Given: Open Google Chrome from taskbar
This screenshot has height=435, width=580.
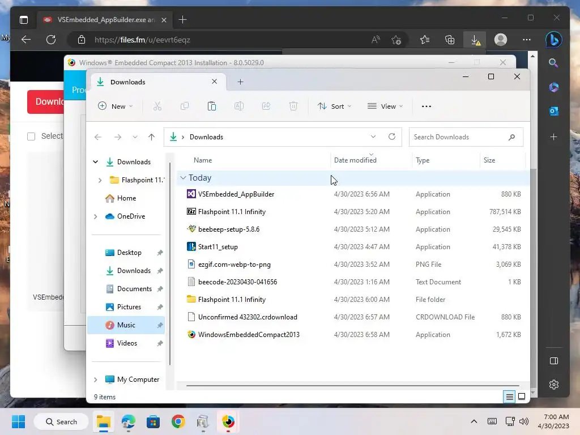Looking at the screenshot, I should (x=178, y=421).
